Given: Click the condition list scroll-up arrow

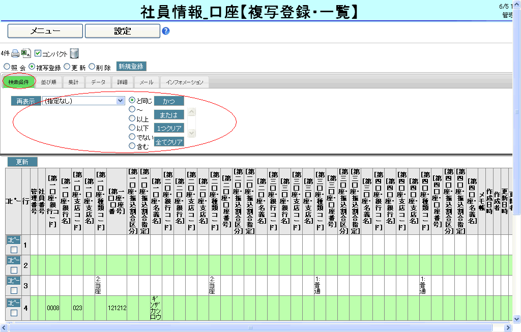Looking at the screenshot, I should [192, 112].
